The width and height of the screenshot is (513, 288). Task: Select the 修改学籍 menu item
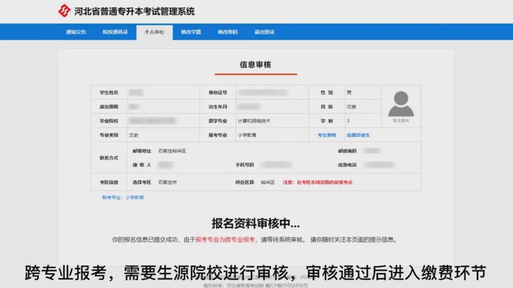point(190,32)
